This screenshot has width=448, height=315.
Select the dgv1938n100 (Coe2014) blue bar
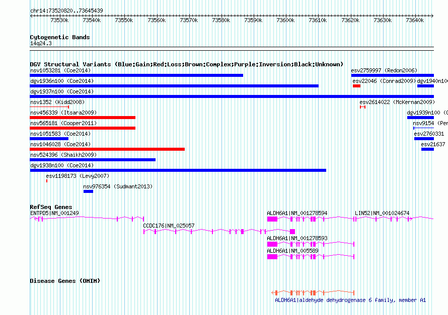click(x=178, y=170)
